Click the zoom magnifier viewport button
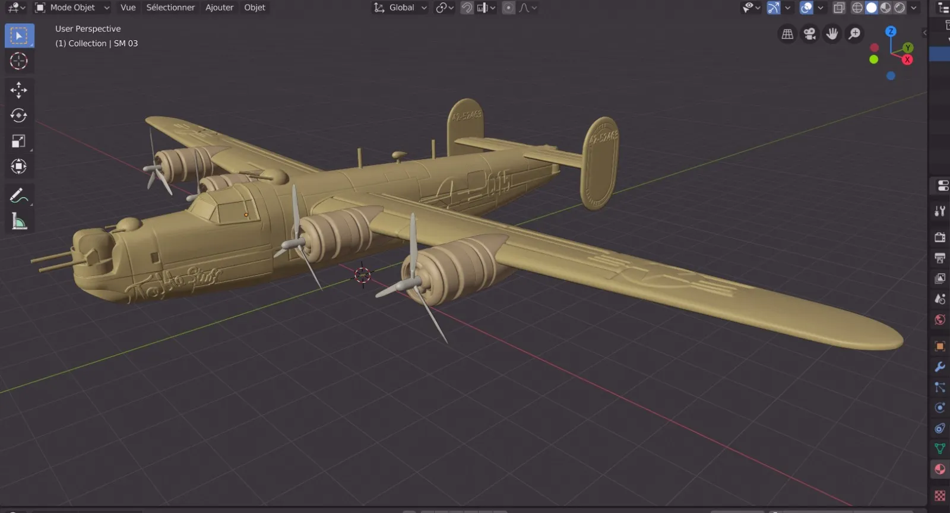Screen dimensions: 950x513 pyautogui.click(x=854, y=34)
